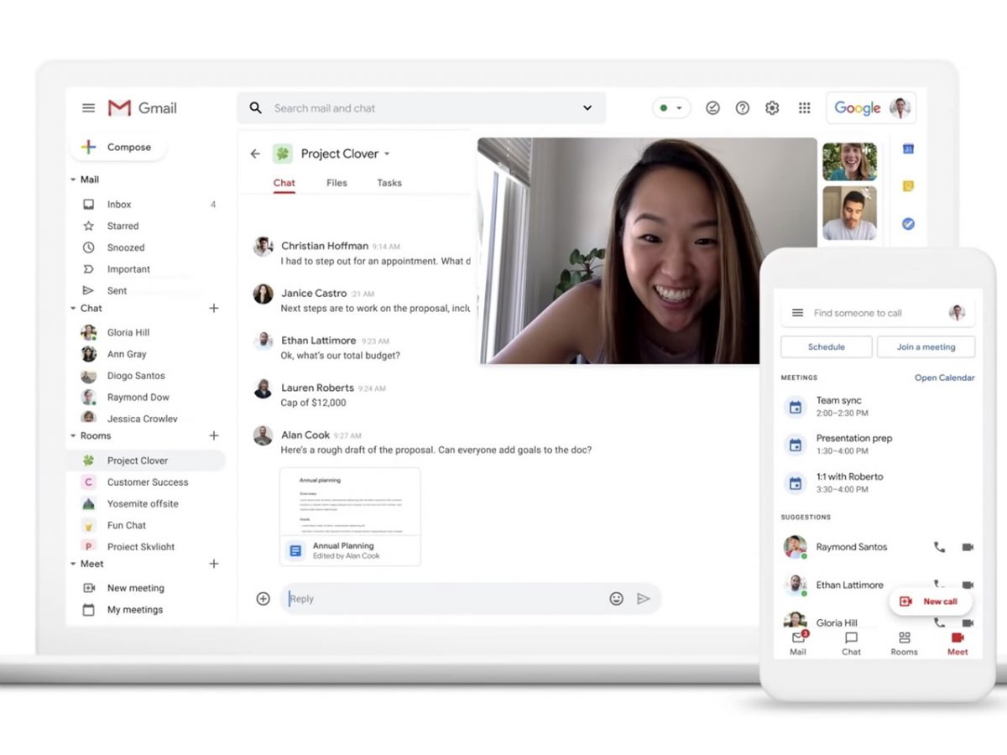Switch to the Files tab
Screen dimensions: 1007x755
tap(337, 183)
